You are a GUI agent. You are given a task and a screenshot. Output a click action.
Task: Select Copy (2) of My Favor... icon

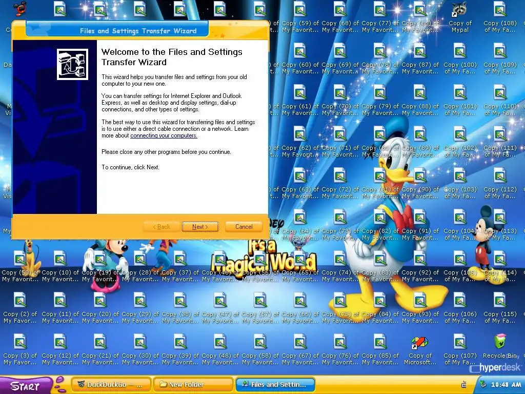20,300
